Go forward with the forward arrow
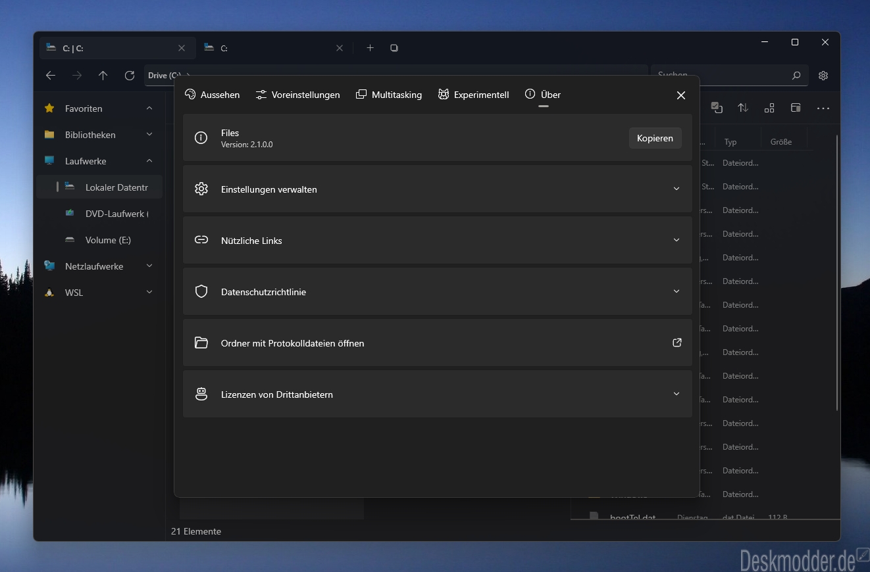This screenshot has width=870, height=572. tap(77, 76)
